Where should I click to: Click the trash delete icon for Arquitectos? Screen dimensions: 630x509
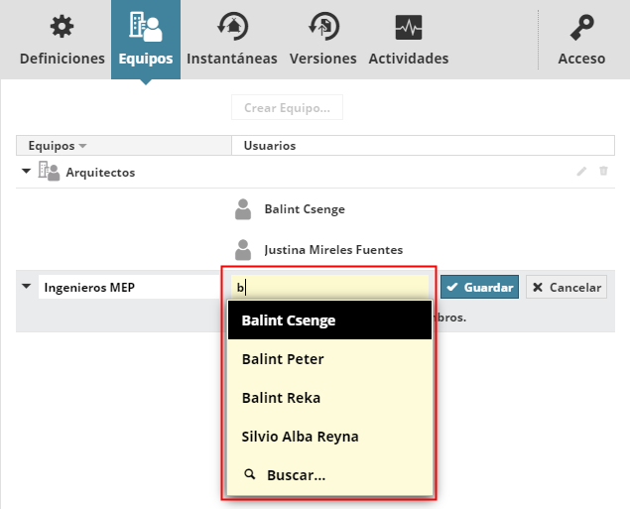coord(603,172)
